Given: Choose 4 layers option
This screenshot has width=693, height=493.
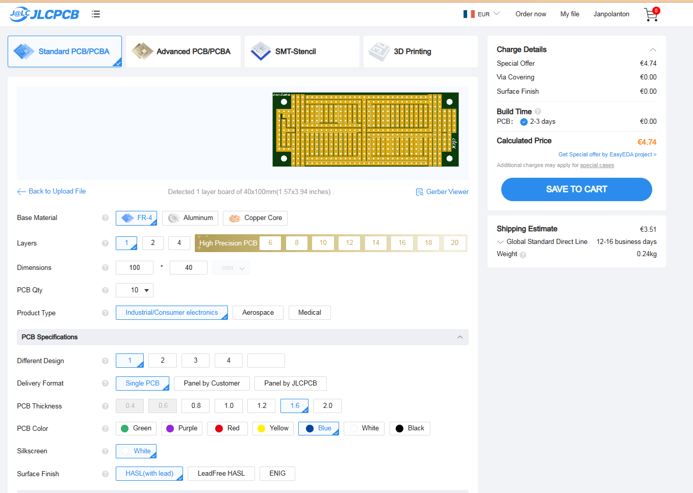Looking at the screenshot, I should [179, 243].
